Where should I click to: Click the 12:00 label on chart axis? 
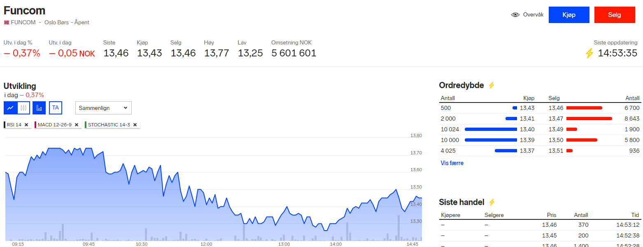click(206, 244)
